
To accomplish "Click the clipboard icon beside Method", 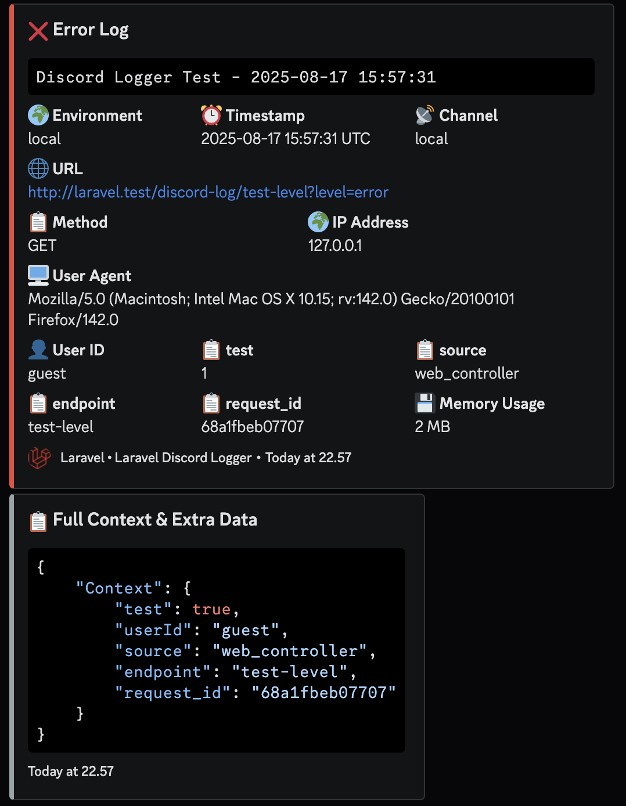I will [38, 222].
